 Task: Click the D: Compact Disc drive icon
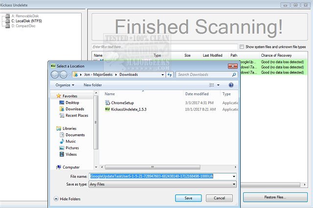click(8, 26)
